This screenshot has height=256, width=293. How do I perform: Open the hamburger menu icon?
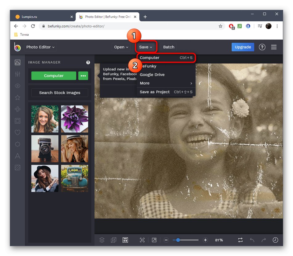click(x=274, y=47)
